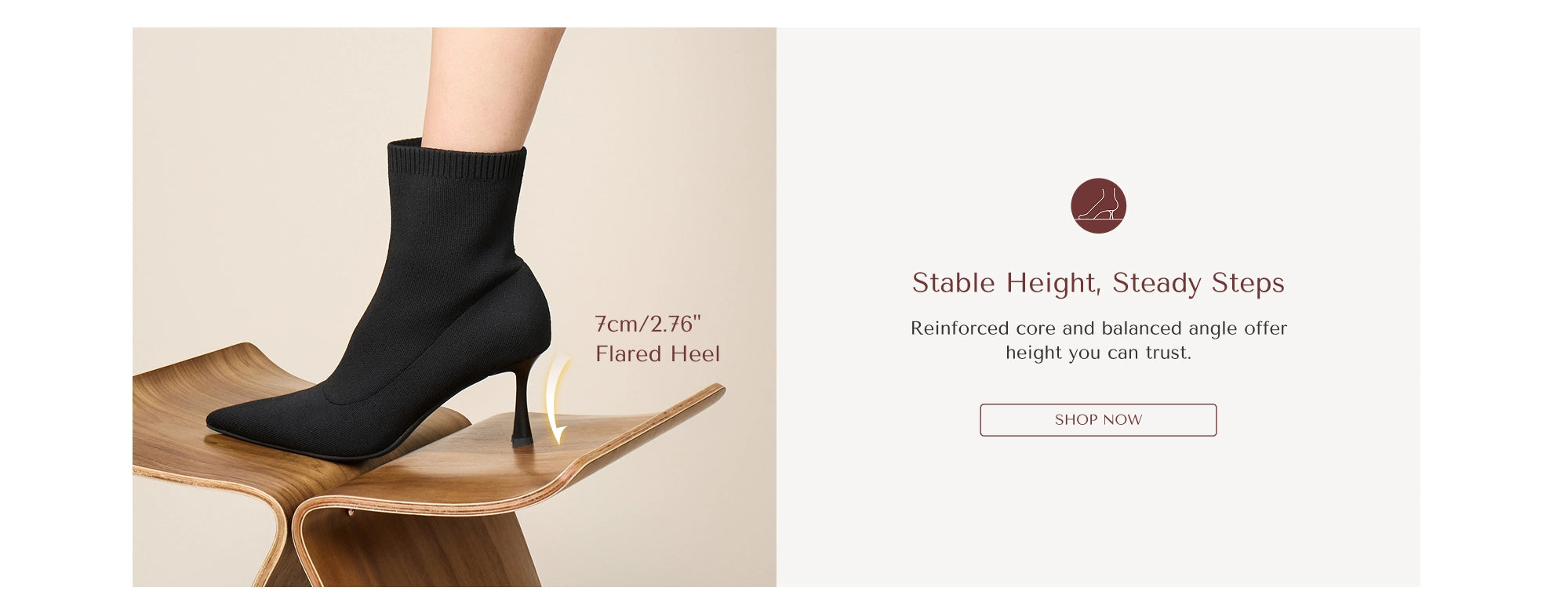Click the 'Reinforced core and balanced angle' description
The height and width of the screenshot is (616, 1553).
tap(1098, 328)
